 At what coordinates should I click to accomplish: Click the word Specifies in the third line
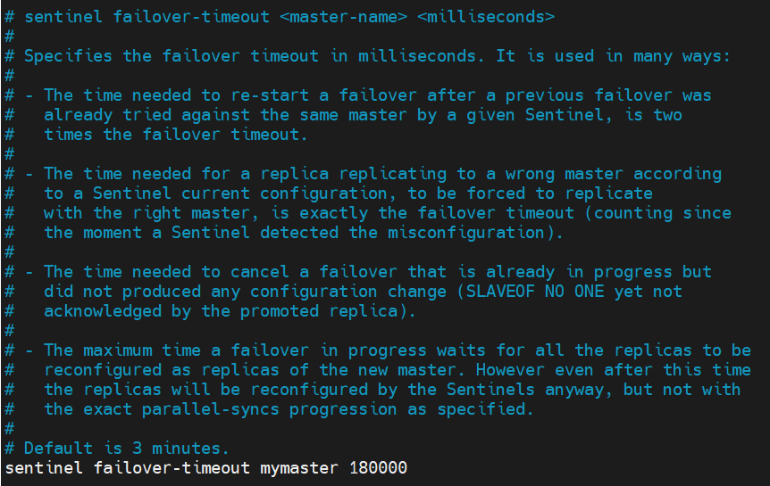click(69, 56)
